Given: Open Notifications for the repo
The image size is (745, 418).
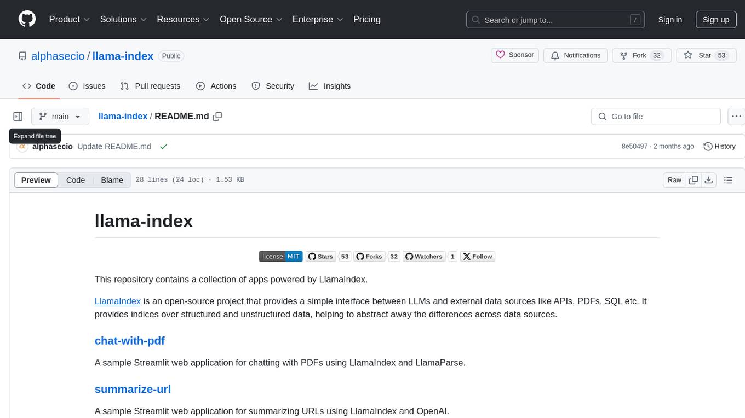Looking at the screenshot, I should pos(576,55).
